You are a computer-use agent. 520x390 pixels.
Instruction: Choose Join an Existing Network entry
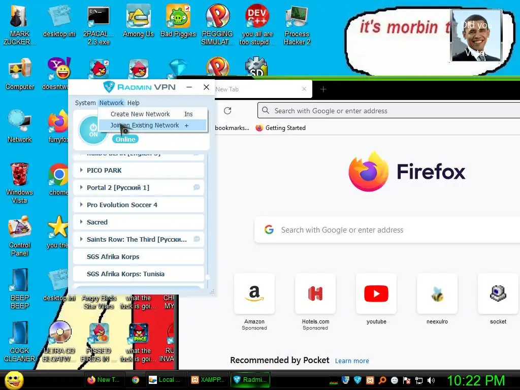[x=152, y=125]
